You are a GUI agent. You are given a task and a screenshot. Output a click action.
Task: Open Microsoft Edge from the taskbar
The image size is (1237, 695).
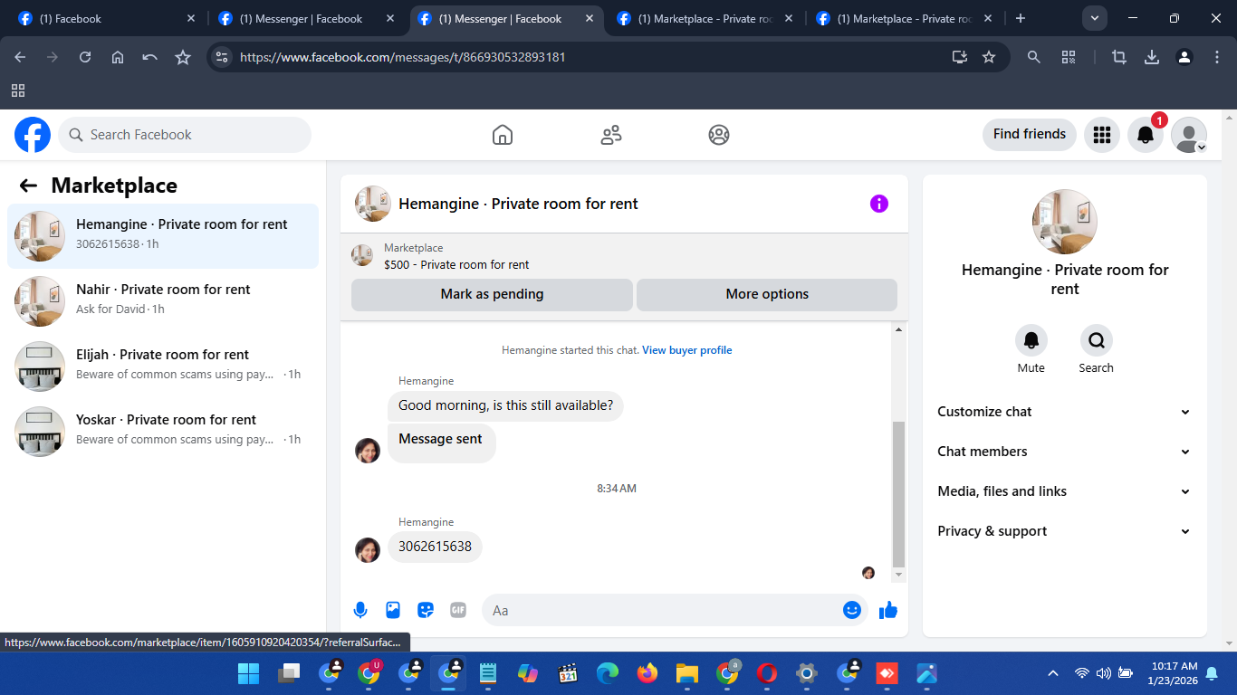607,673
